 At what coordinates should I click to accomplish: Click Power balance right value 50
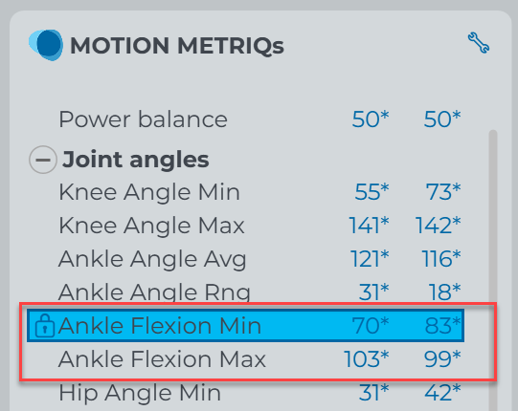442,119
